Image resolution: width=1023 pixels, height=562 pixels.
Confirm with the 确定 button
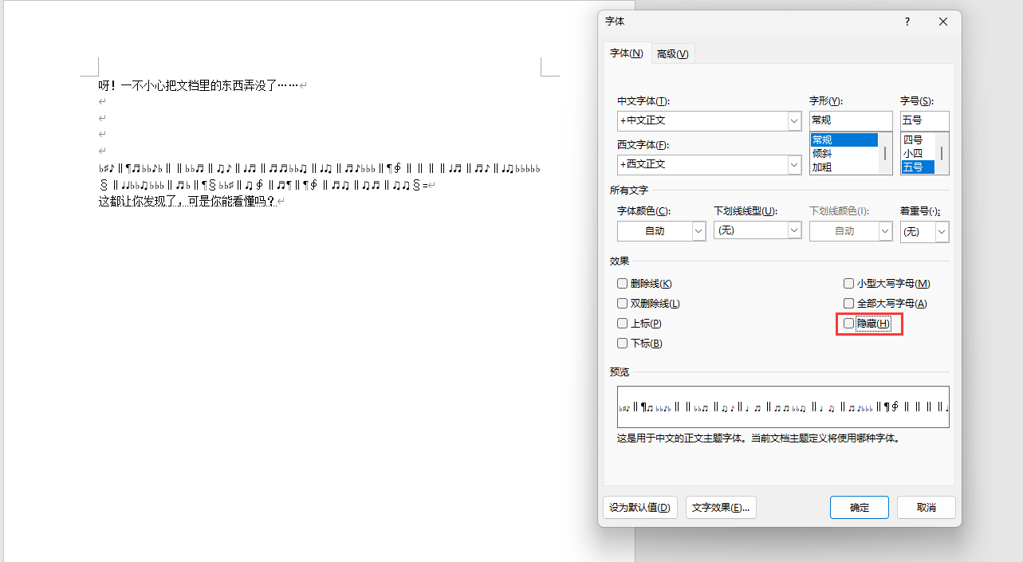pyautogui.click(x=860, y=508)
